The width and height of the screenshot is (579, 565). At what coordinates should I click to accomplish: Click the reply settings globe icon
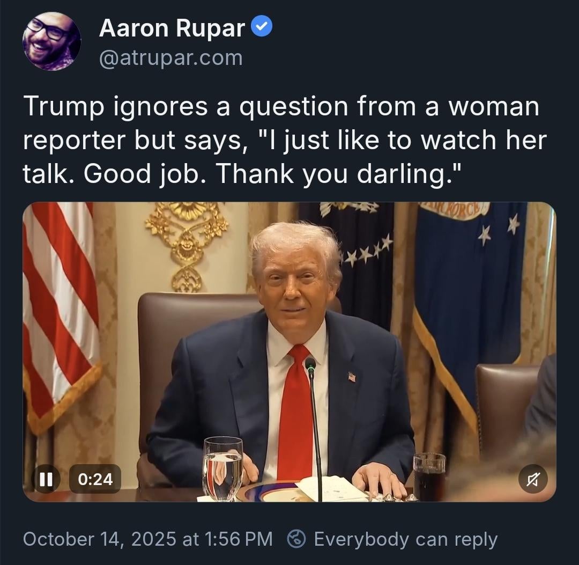[x=296, y=539]
